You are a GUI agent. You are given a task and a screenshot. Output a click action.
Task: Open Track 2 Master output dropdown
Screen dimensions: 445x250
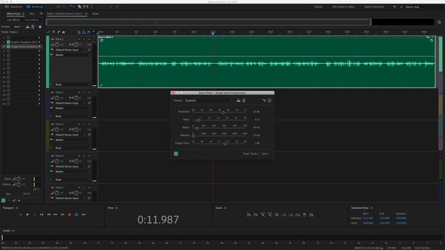point(72,108)
